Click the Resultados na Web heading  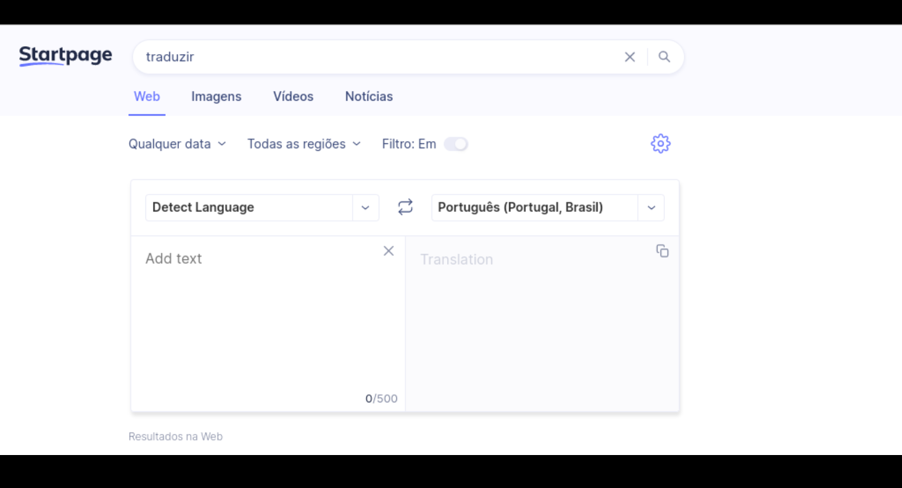click(x=176, y=437)
